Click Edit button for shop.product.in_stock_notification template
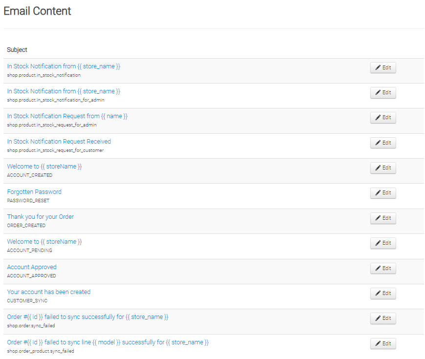Viewport: 425px width, 359px height. (383, 68)
